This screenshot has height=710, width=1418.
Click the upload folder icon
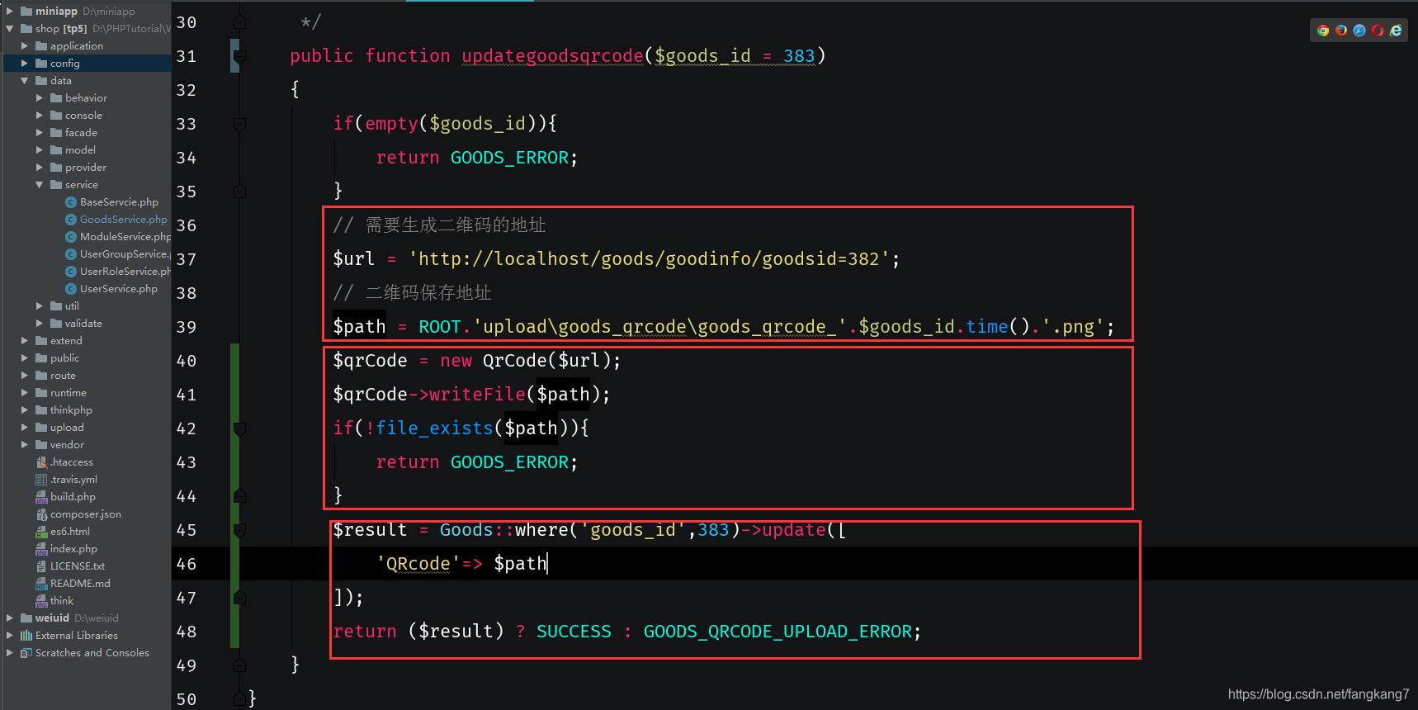point(41,428)
